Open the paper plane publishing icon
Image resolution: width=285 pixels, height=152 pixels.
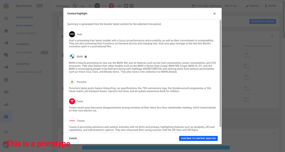pos(6,43)
